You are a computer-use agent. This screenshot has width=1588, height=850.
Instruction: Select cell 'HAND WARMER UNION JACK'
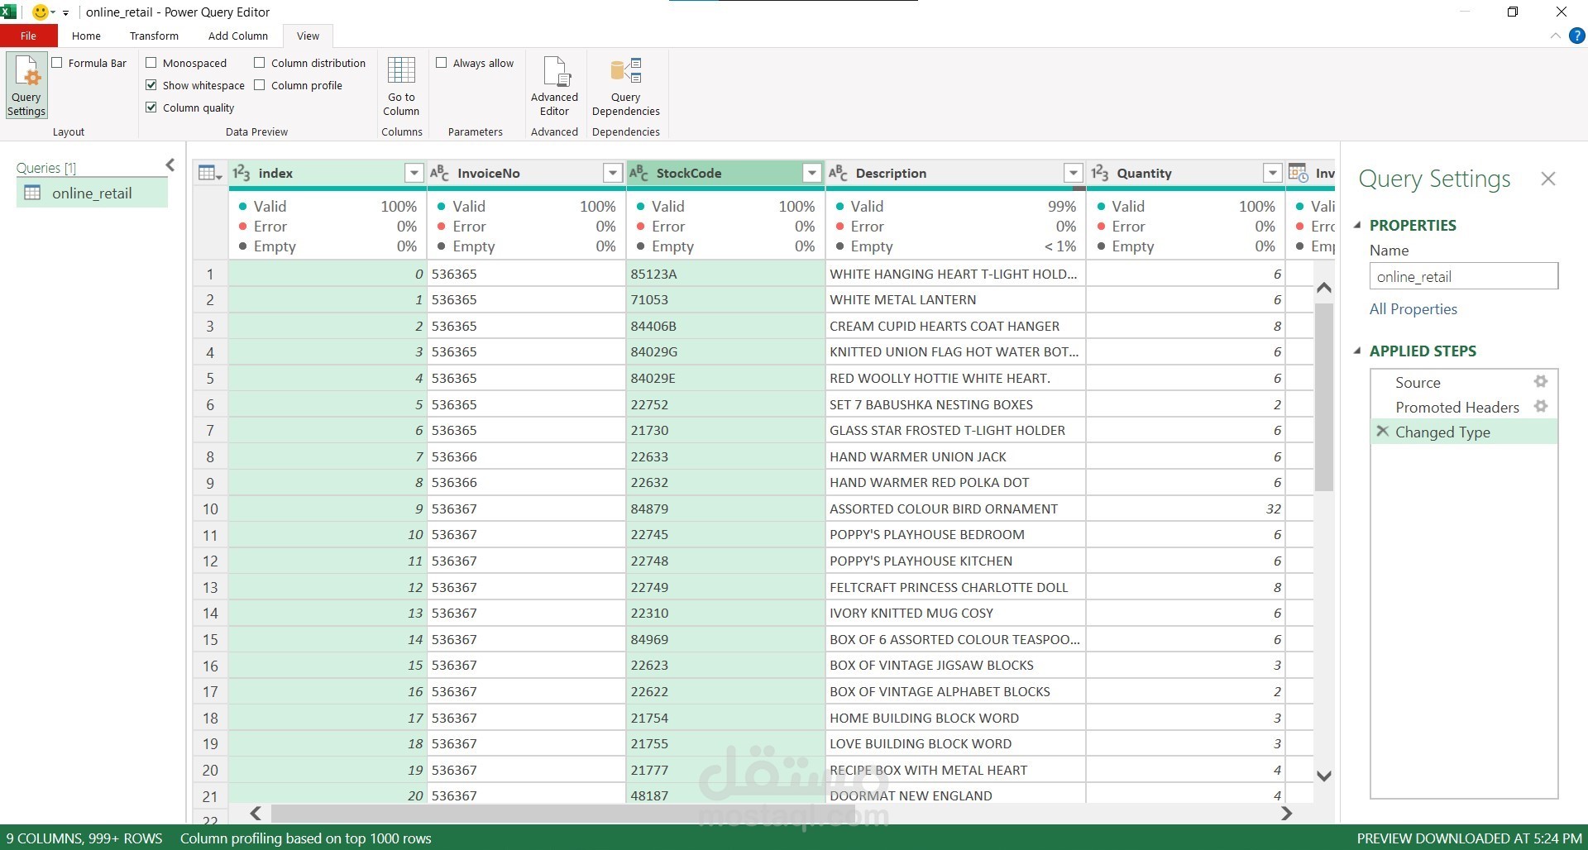pyautogui.click(x=955, y=456)
